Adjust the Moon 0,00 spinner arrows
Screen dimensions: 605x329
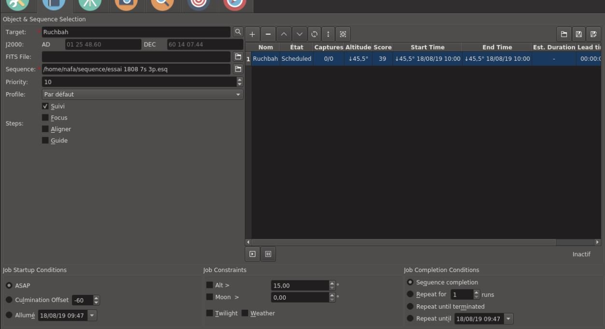click(x=332, y=298)
